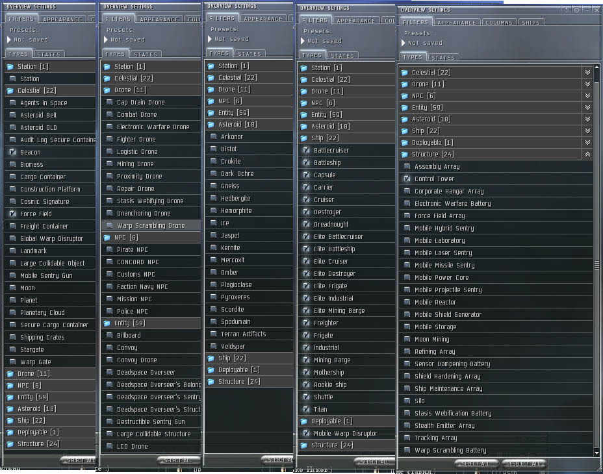Click Deployable [1] folder icon above Mobile Warp Disruptor
Viewport: 603px width, 474px height.
tap(304, 421)
